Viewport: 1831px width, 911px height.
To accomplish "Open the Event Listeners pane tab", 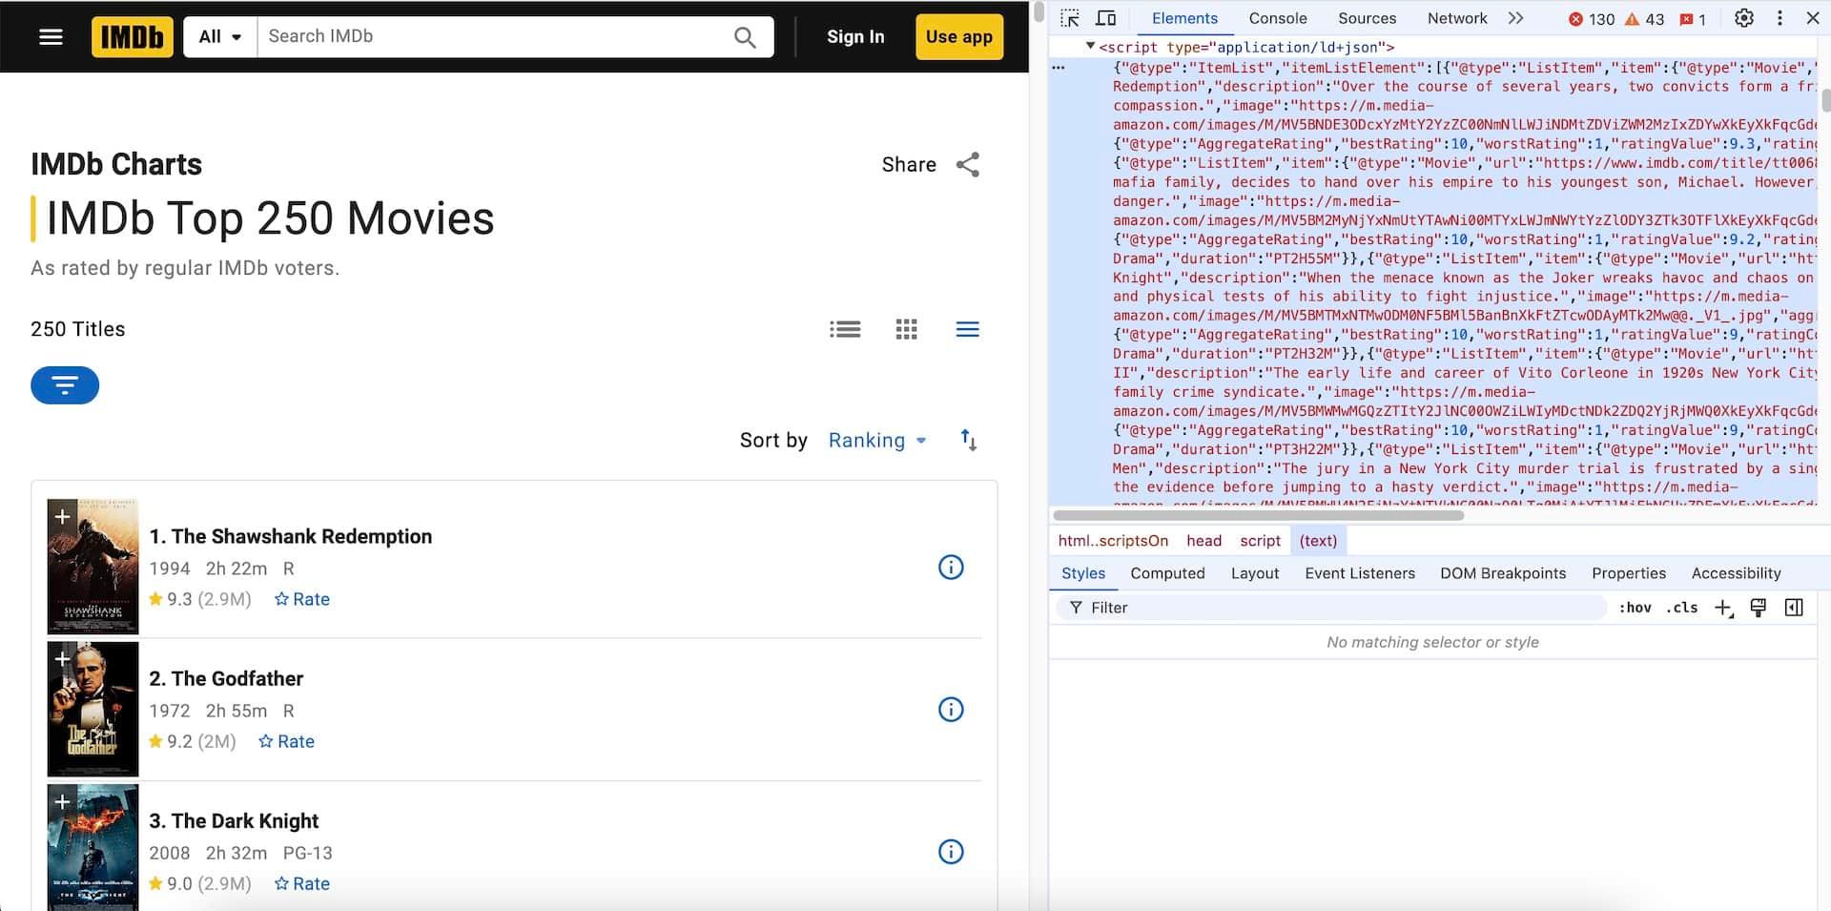I will click(x=1360, y=573).
